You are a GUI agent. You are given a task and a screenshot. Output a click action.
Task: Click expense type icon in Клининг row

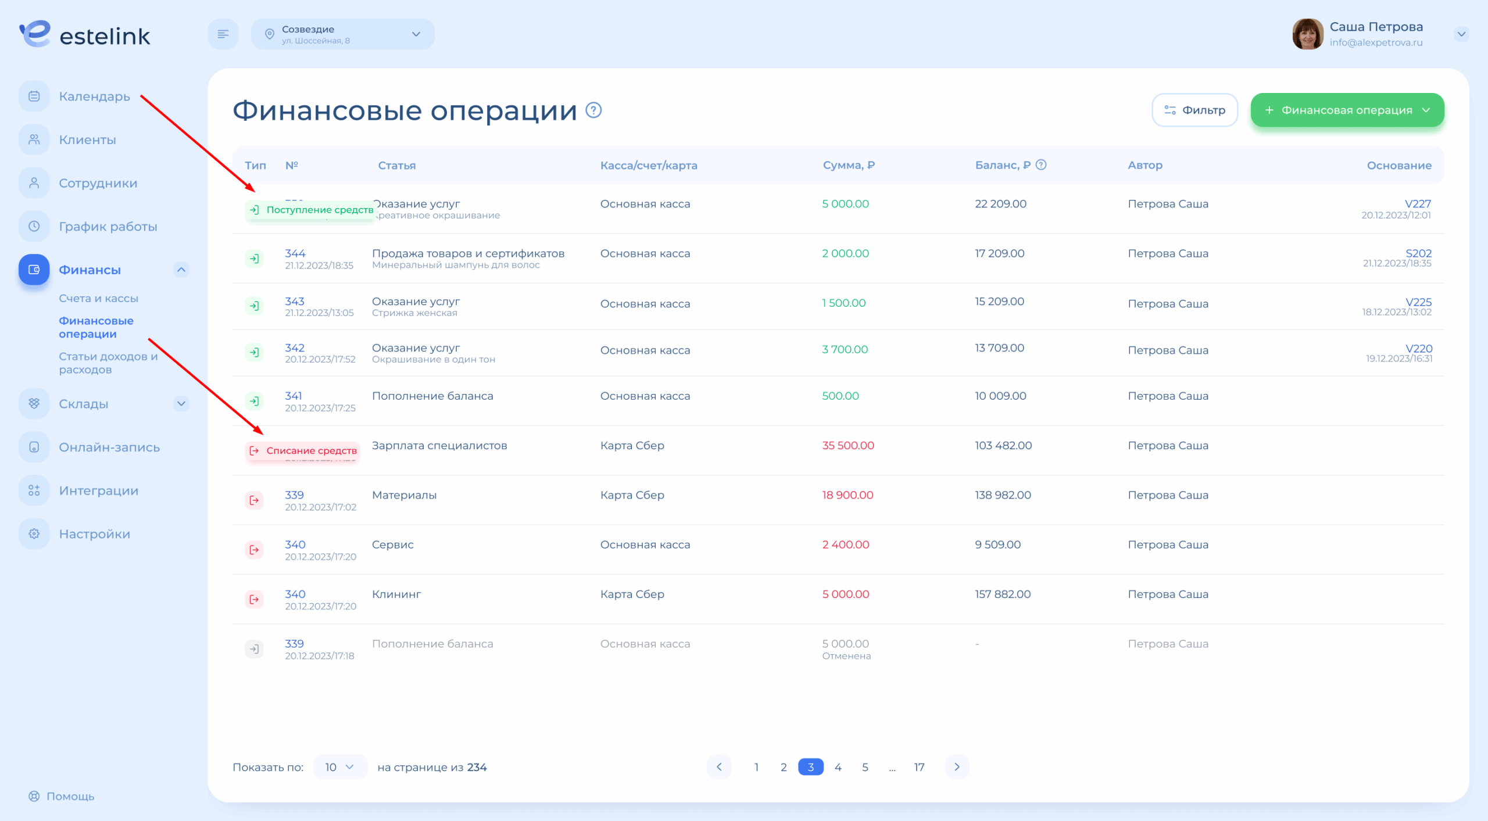[x=254, y=599]
